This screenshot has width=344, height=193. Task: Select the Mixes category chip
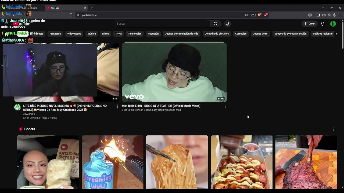coord(106,34)
